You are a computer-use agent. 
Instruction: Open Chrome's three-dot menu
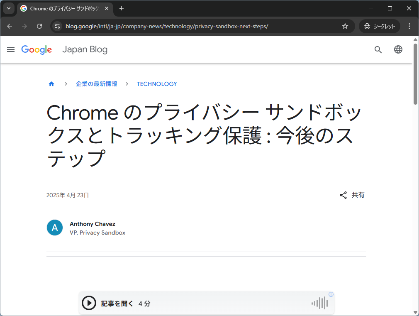[x=409, y=26]
